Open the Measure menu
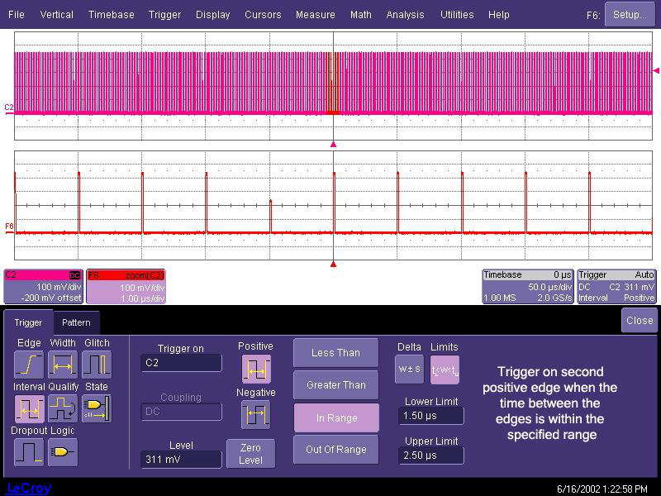The height and width of the screenshot is (496, 661). coord(315,15)
